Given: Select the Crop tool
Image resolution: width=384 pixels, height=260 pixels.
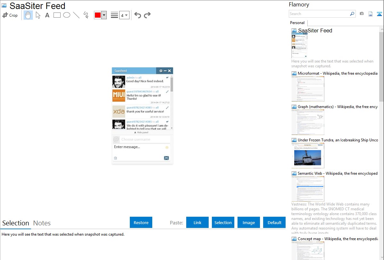Looking at the screenshot, I should tap(10, 15).
